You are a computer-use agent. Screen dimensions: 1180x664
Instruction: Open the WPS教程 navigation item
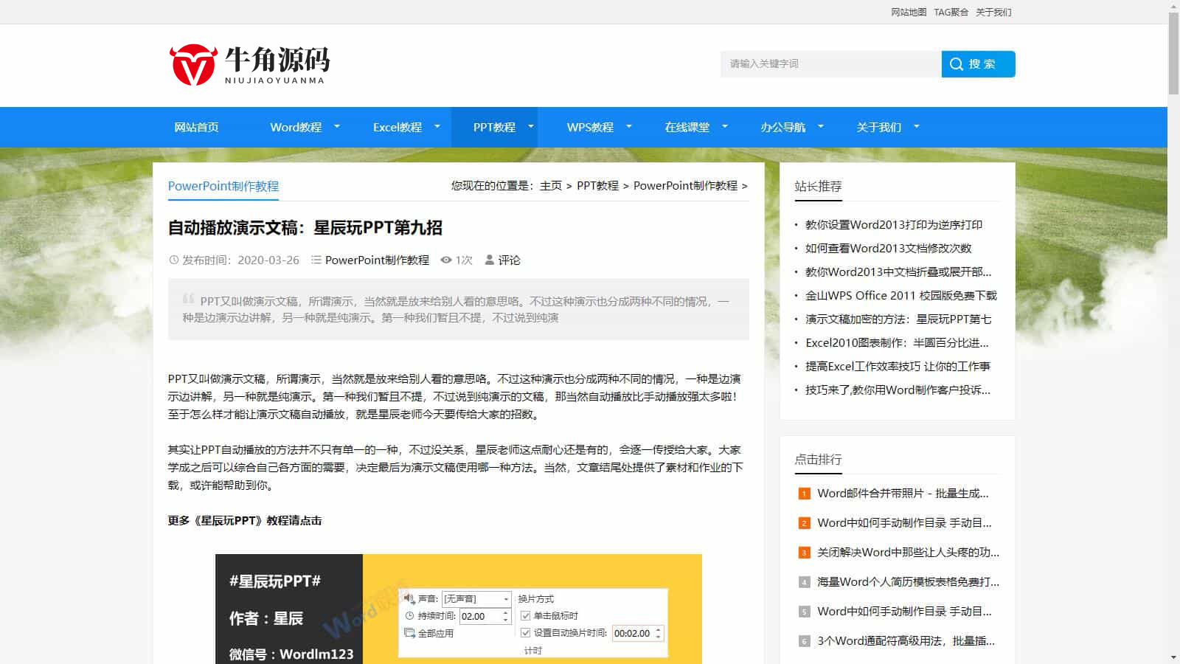tap(590, 127)
